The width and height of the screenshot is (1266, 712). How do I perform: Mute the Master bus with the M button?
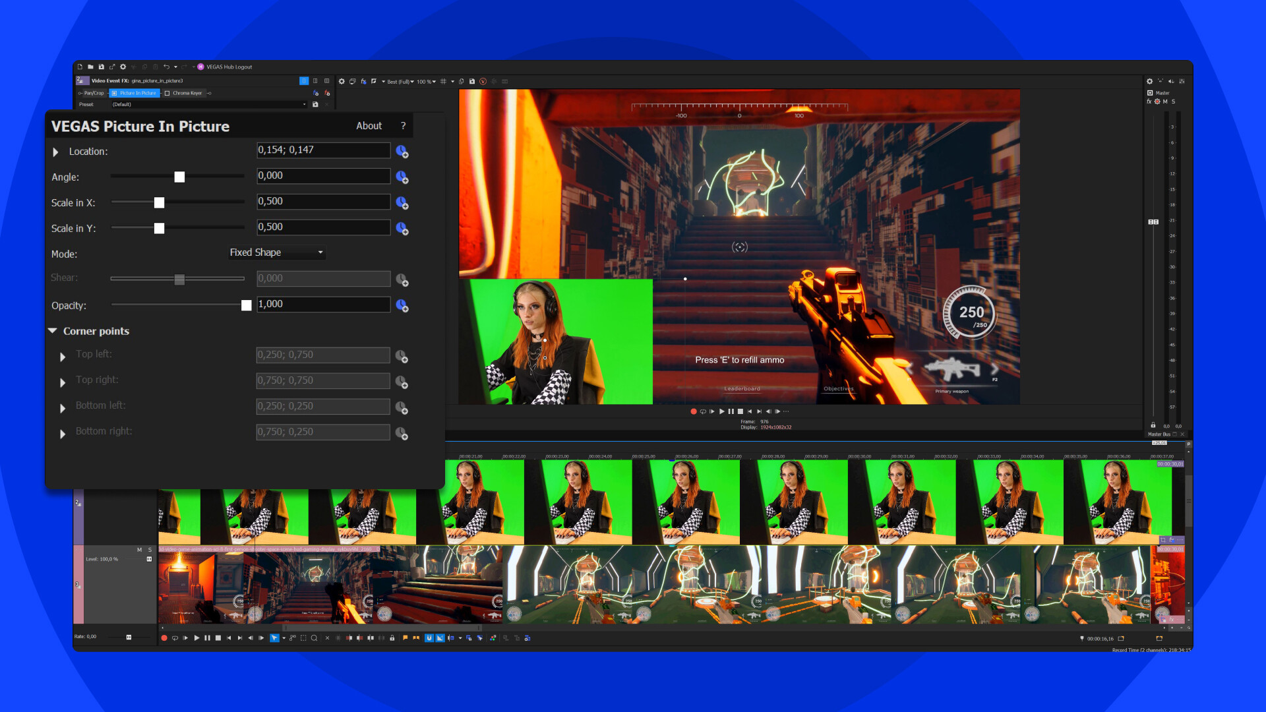[x=1165, y=102]
